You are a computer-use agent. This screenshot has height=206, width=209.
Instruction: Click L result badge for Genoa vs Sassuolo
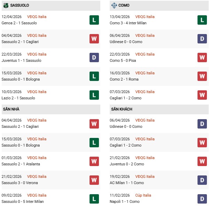point(94,20)
